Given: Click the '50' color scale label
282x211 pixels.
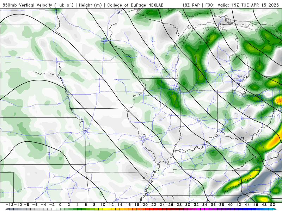Looking at the screenshot, I should (272, 205).
